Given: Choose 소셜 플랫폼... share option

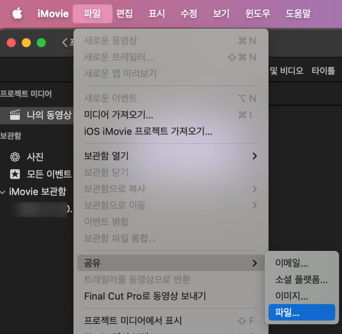Looking at the screenshot, I should click(x=301, y=279).
